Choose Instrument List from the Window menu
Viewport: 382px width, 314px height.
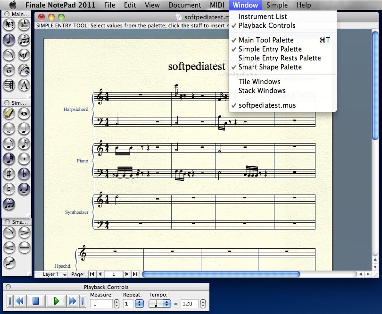(263, 16)
